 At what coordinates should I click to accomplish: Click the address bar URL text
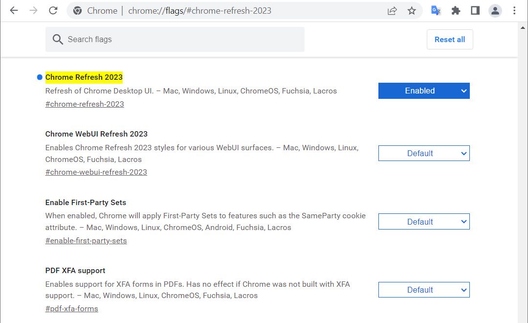199,11
